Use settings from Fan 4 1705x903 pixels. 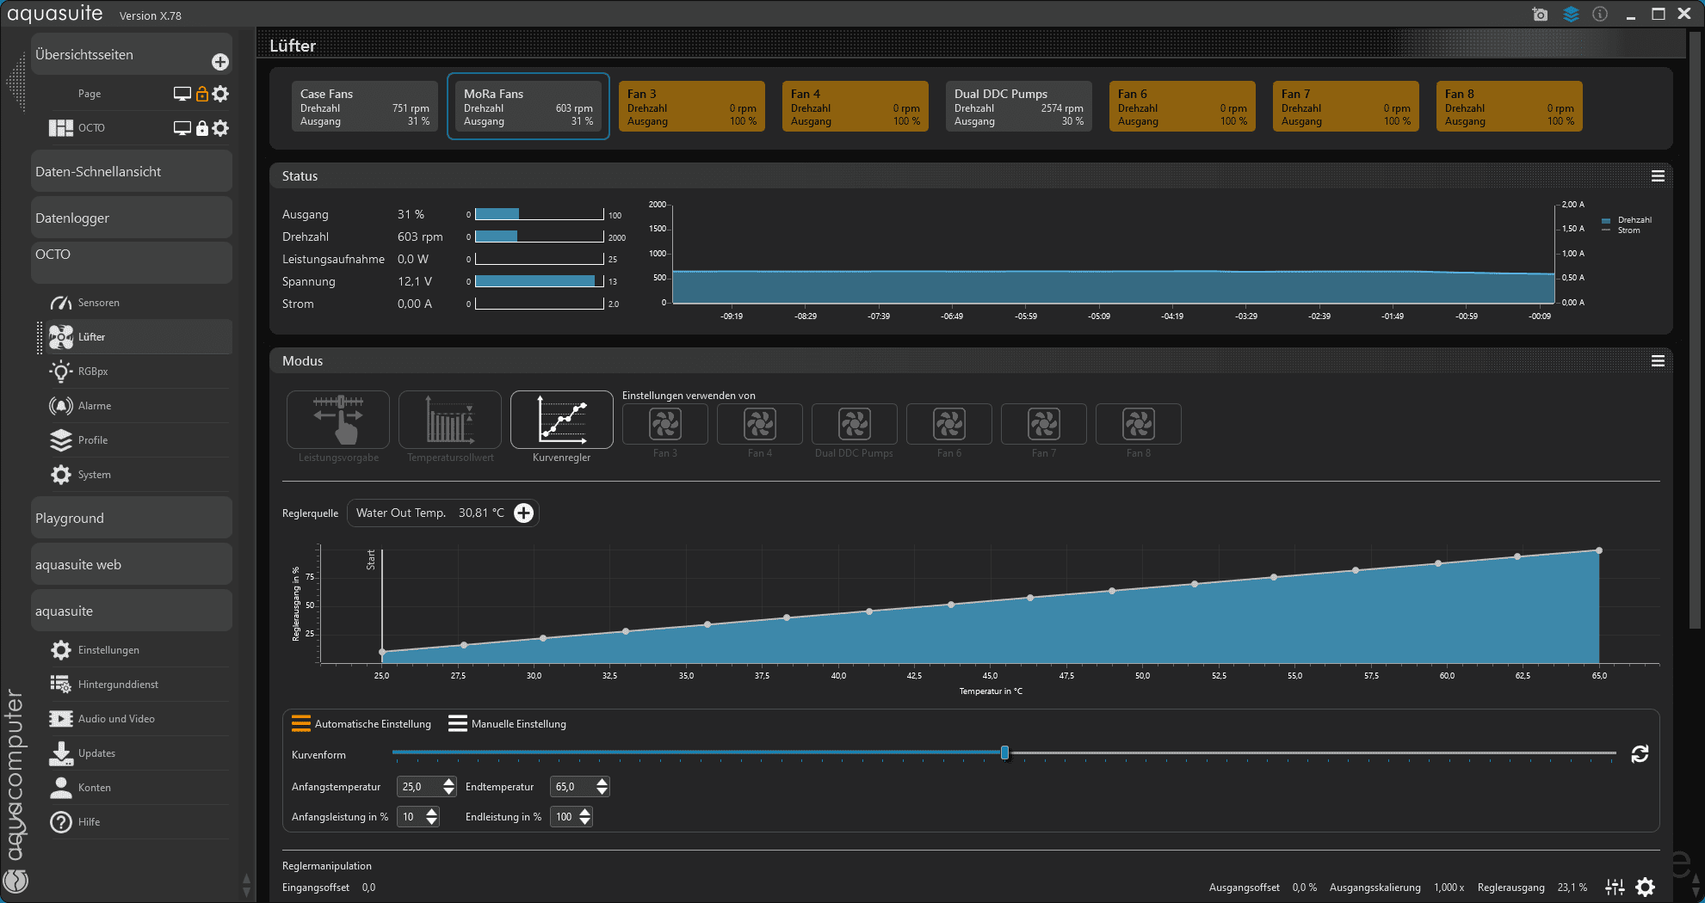tap(760, 424)
